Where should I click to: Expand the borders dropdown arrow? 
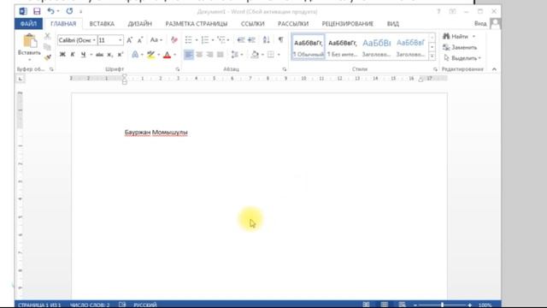[279, 55]
